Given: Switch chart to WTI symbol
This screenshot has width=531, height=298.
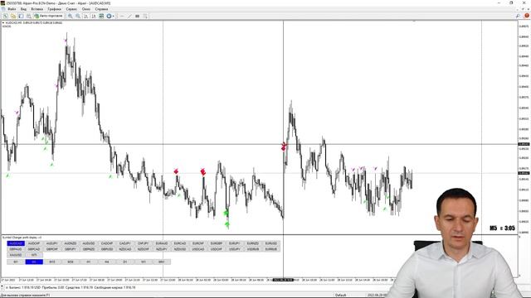Looking at the screenshot, I should coord(34,255).
